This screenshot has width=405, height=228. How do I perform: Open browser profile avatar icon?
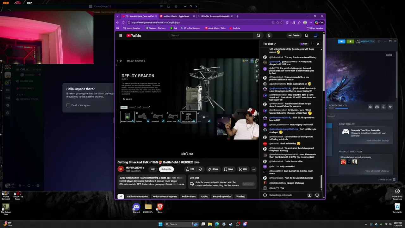pyautogui.click(x=305, y=22)
